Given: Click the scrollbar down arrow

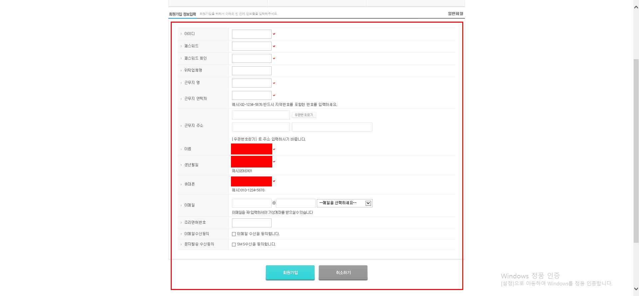Looking at the screenshot, I should coord(636,289).
